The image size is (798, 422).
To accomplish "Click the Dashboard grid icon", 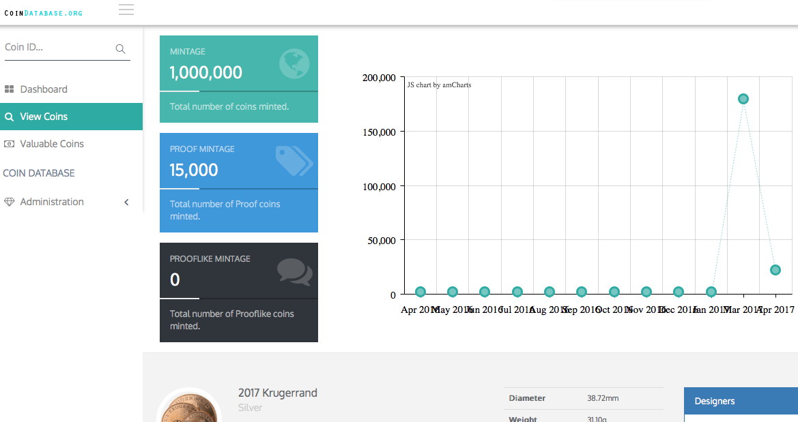I will [x=9, y=89].
